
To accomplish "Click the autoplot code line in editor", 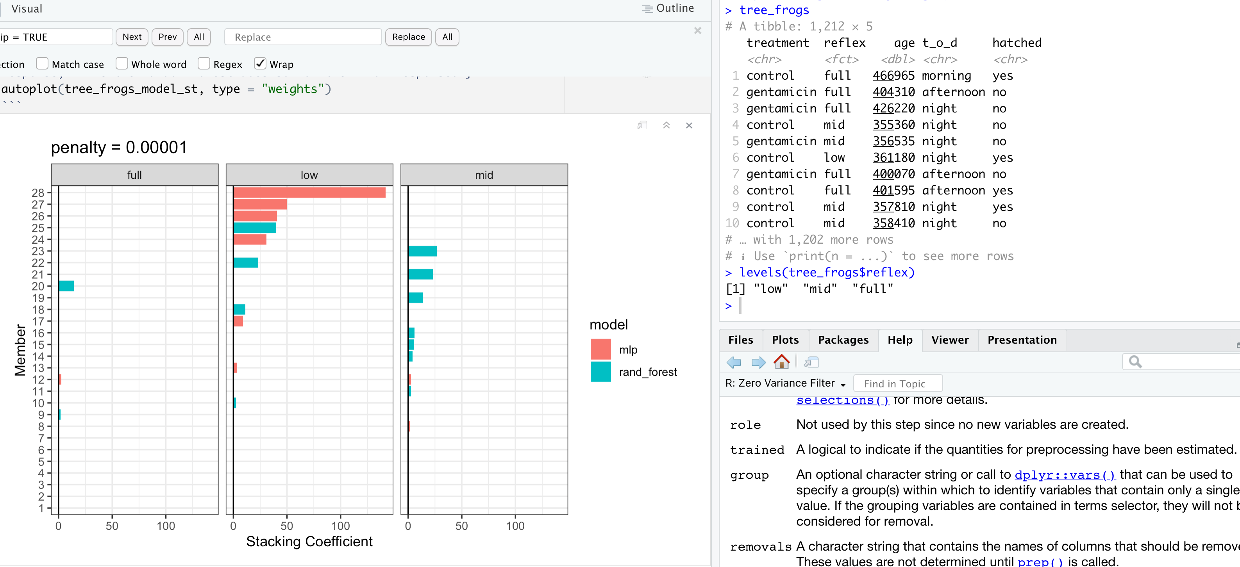I will coord(166,89).
